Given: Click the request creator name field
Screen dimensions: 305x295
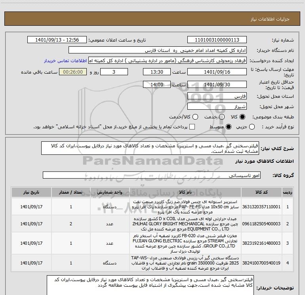Looking at the screenshot, I should coord(168,61).
